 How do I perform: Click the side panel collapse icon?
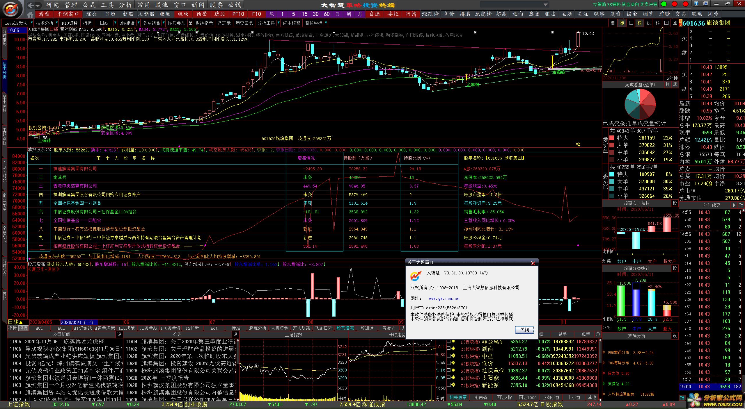click(x=675, y=23)
